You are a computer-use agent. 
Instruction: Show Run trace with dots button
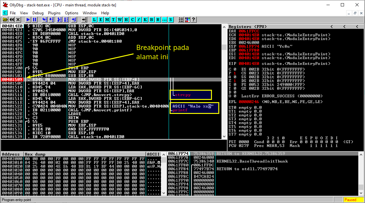[x=164, y=20]
